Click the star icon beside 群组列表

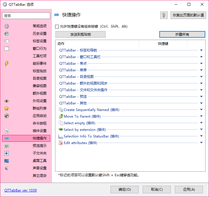tap(7, 108)
